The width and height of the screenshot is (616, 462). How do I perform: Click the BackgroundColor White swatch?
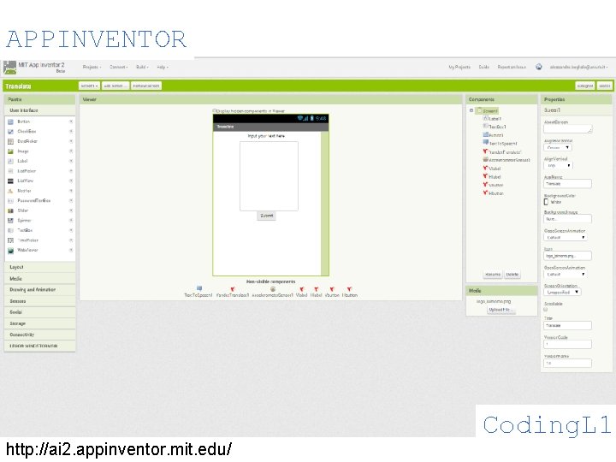click(546, 202)
